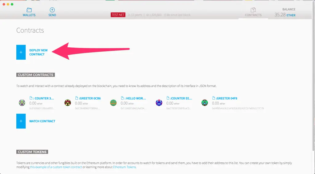Open the Wallets tab
The width and height of the screenshot is (315, 174).
pyautogui.click(x=29, y=12)
